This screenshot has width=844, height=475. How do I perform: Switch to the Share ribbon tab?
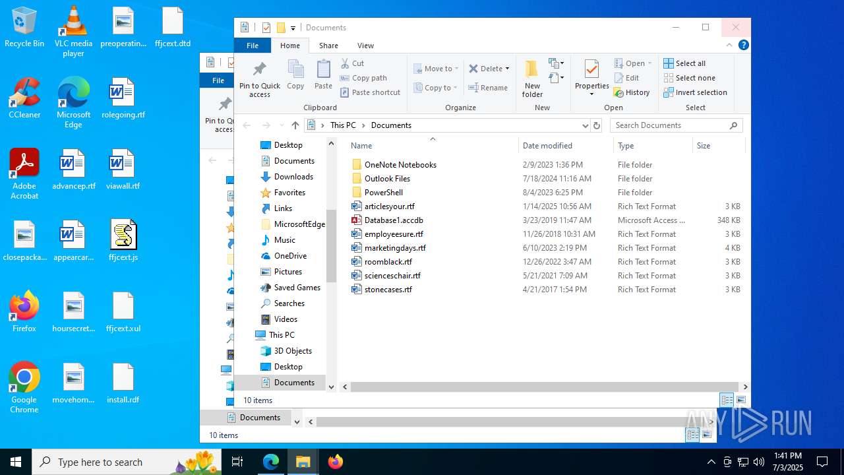(x=328, y=46)
